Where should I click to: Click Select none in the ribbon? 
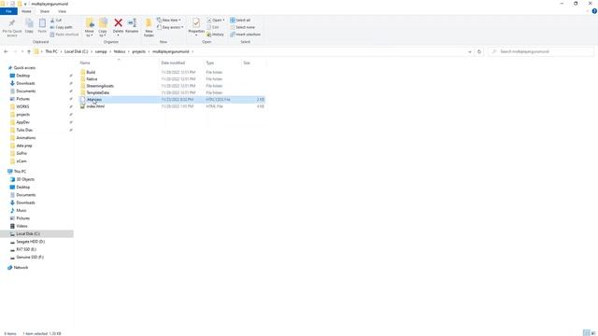pyautogui.click(x=243, y=27)
